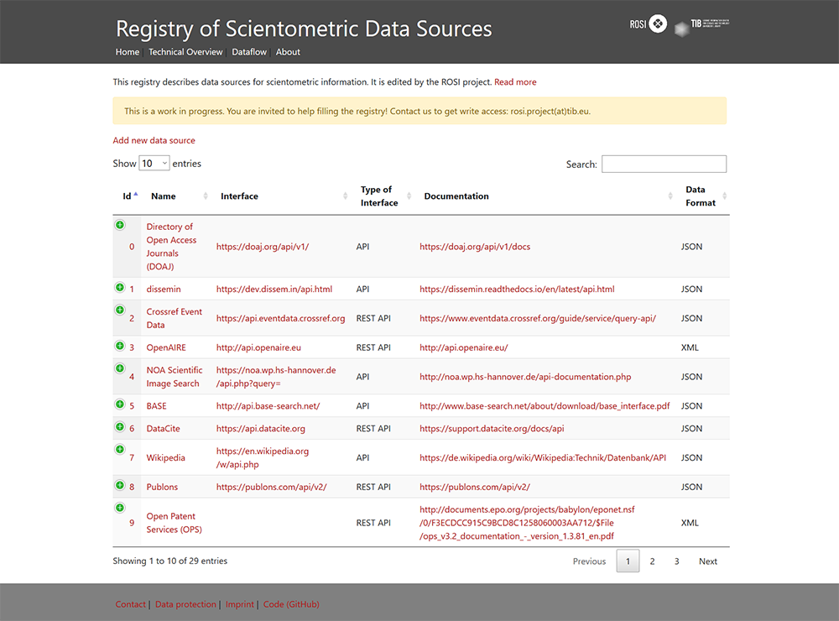Screen dimensions: 839x621
Task: Open the BASE data source entry
Action: [x=157, y=406]
